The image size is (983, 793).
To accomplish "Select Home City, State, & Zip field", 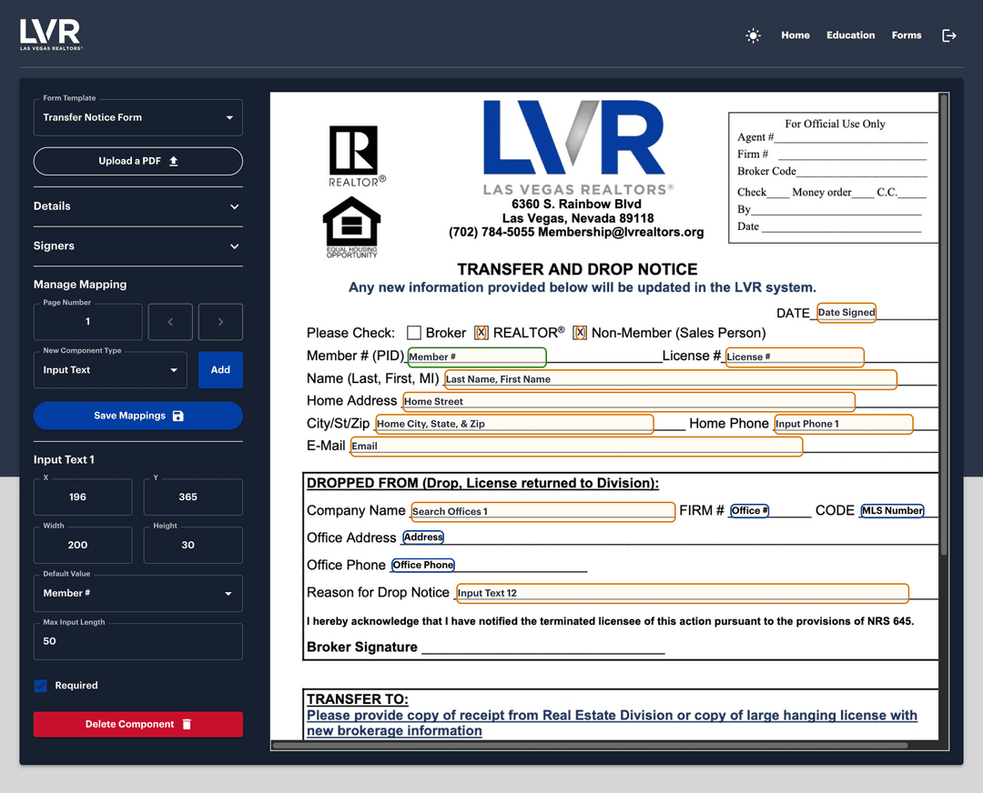I will point(514,424).
